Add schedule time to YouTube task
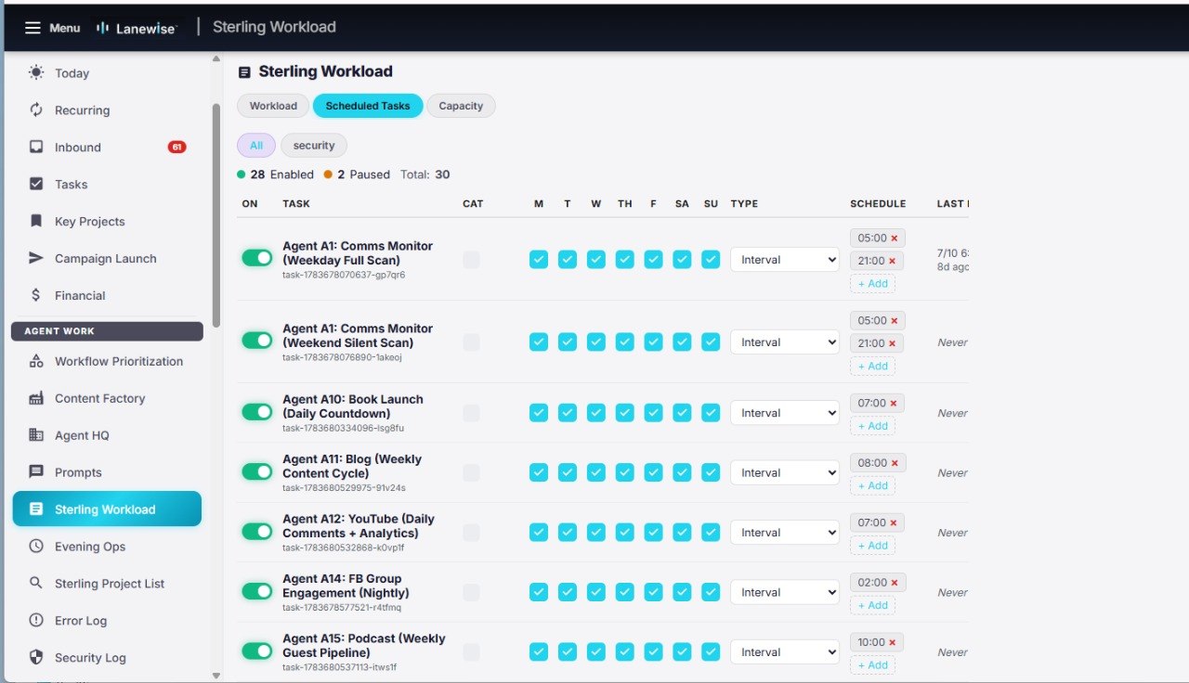1189x683 pixels. click(x=872, y=546)
